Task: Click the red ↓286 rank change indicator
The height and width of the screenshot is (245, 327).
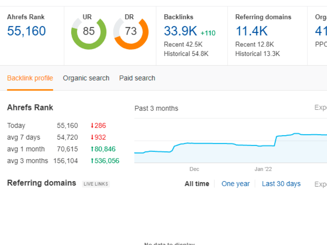Action: 99,125
